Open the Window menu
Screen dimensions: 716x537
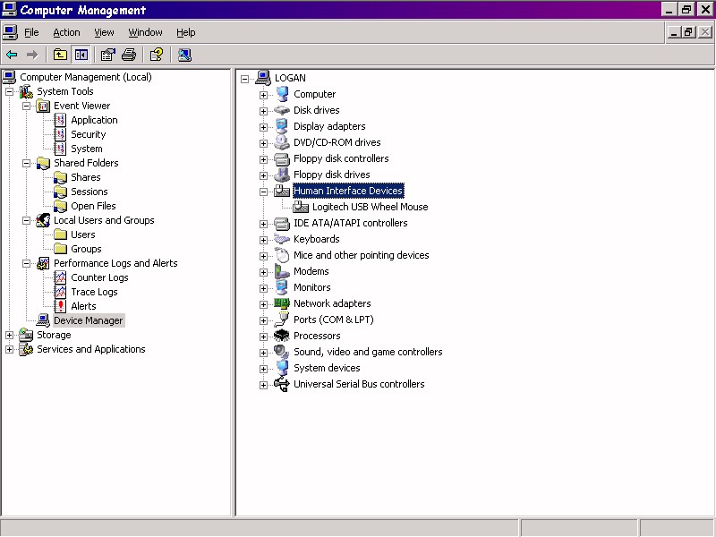point(145,32)
